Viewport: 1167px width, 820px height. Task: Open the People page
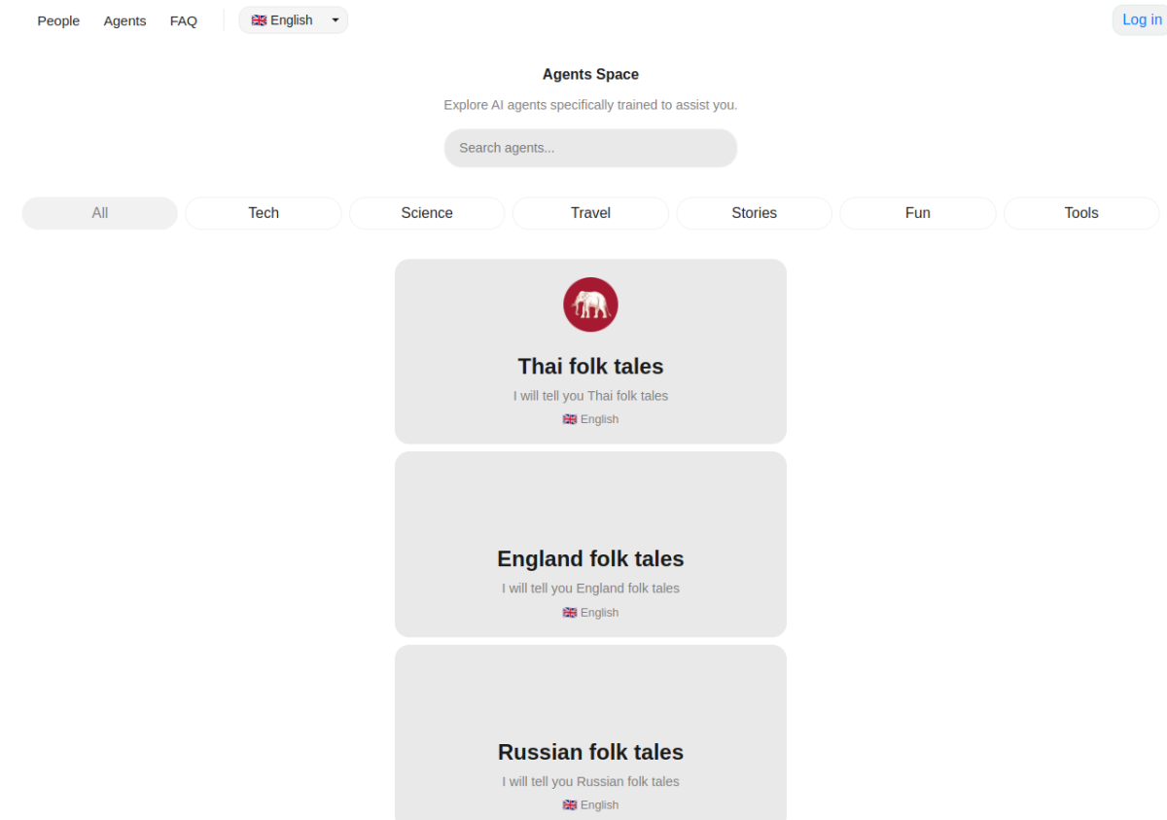[x=58, y=20]
